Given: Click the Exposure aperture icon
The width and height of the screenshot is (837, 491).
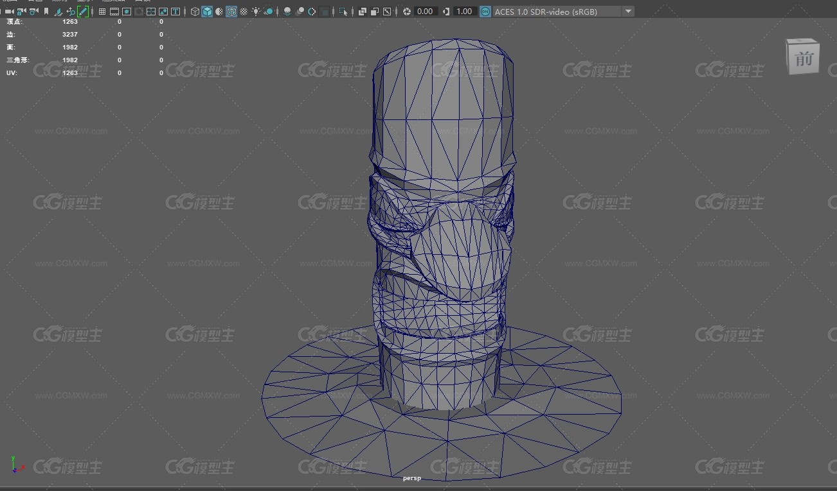Looking at the screenshot, I should click(407, 12).
